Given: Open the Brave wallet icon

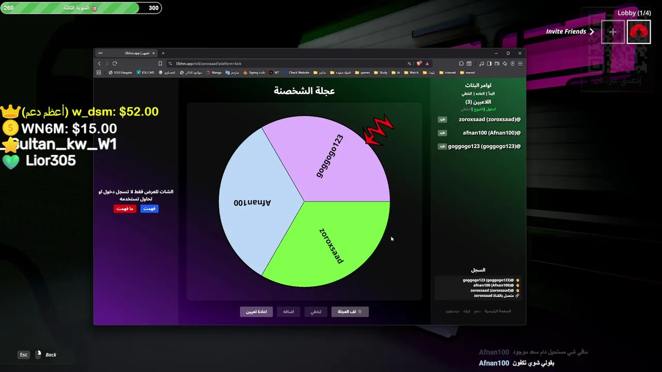Looking at the screenshot, I should click(x=497, y=64).
